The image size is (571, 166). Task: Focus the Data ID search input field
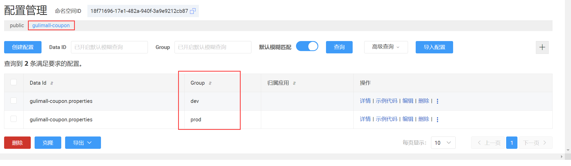coord(109,47)
